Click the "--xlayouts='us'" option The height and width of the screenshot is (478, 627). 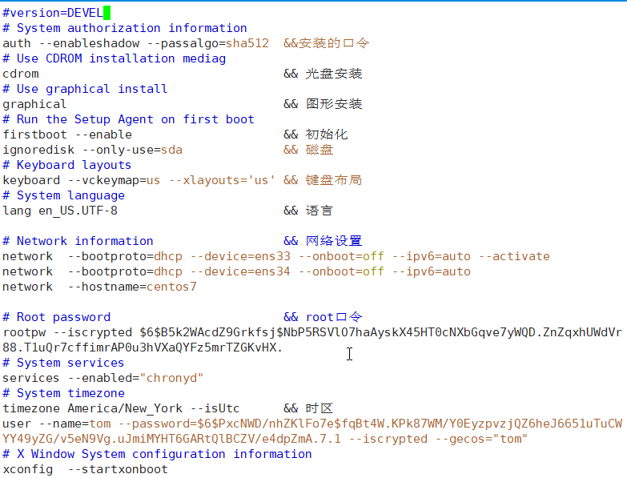(222, 180)
